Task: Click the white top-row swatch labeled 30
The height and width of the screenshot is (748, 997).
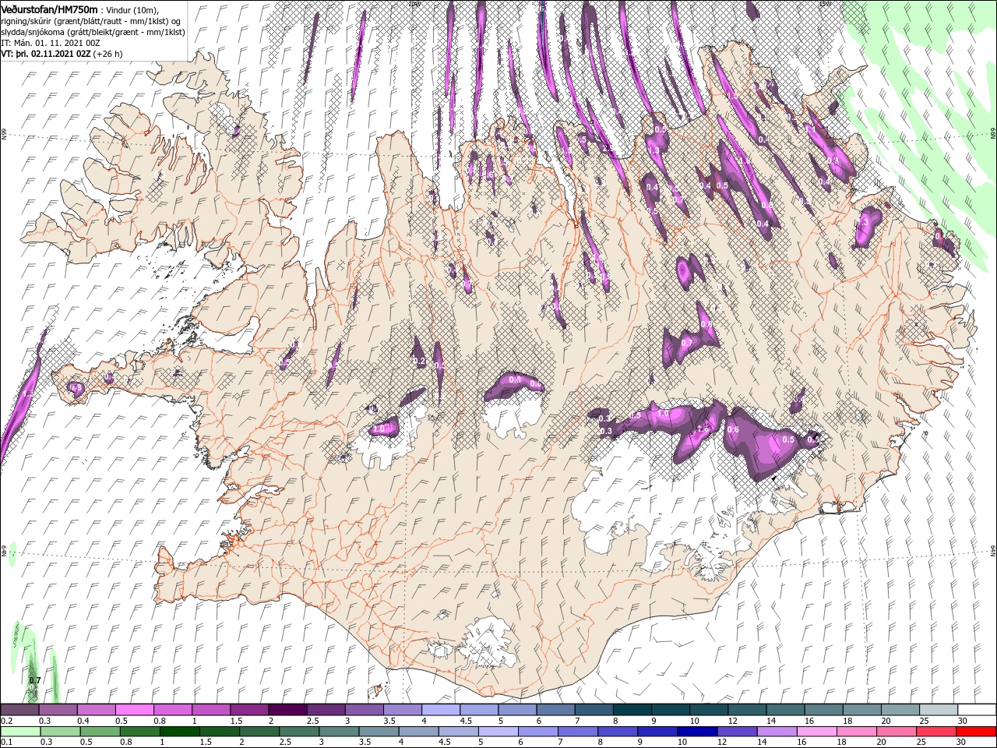Action: point(975,710)
